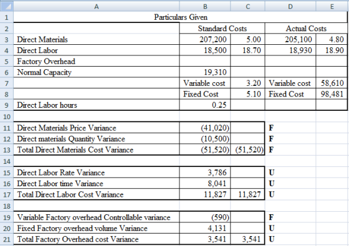
Task: Click the standard variable cost 3.20
Action: pyautogui.click(x=248, y=83)
